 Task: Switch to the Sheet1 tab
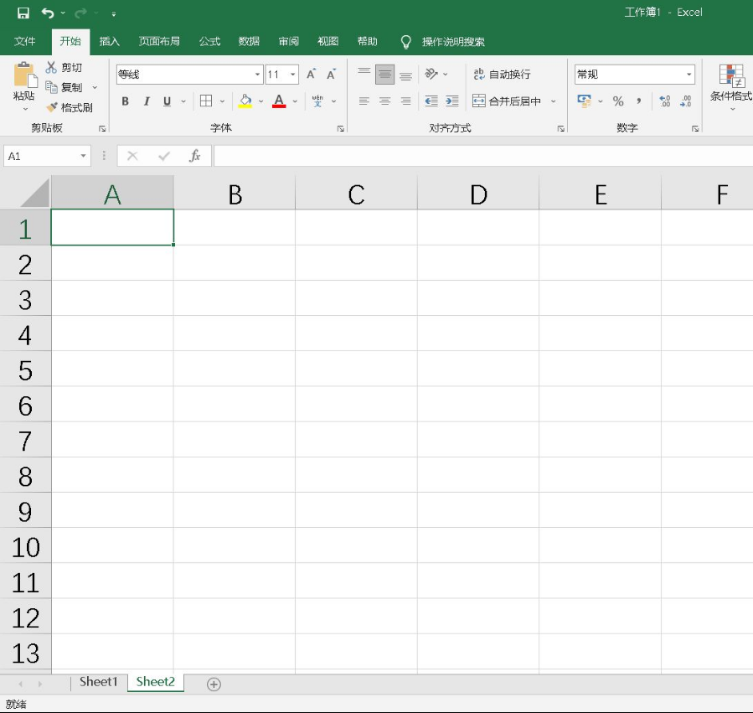pos(99,682)
